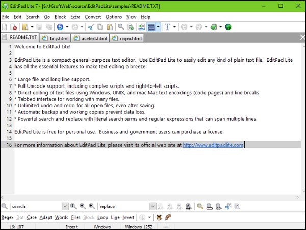The width and height of the screenshot is (306, 230).
Task: Click inside the replace text field
Action: [x=122, y=206]
